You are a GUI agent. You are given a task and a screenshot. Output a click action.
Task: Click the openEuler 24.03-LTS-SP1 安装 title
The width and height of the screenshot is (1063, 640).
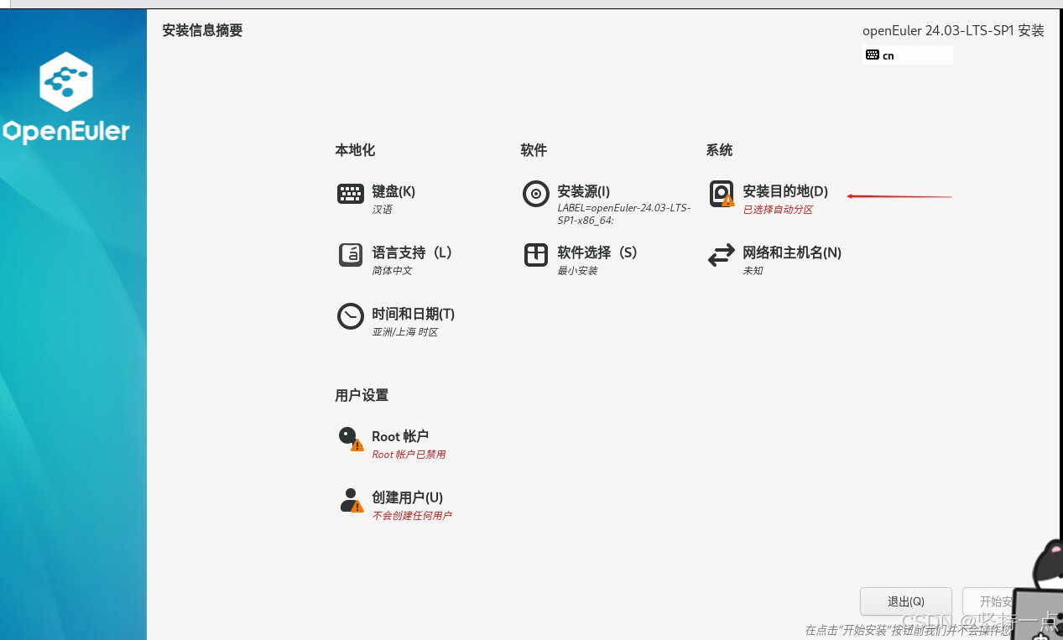tap(953, 31)
